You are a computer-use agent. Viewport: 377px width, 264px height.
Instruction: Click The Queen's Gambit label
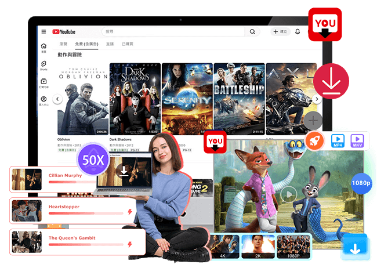(72, 238)
